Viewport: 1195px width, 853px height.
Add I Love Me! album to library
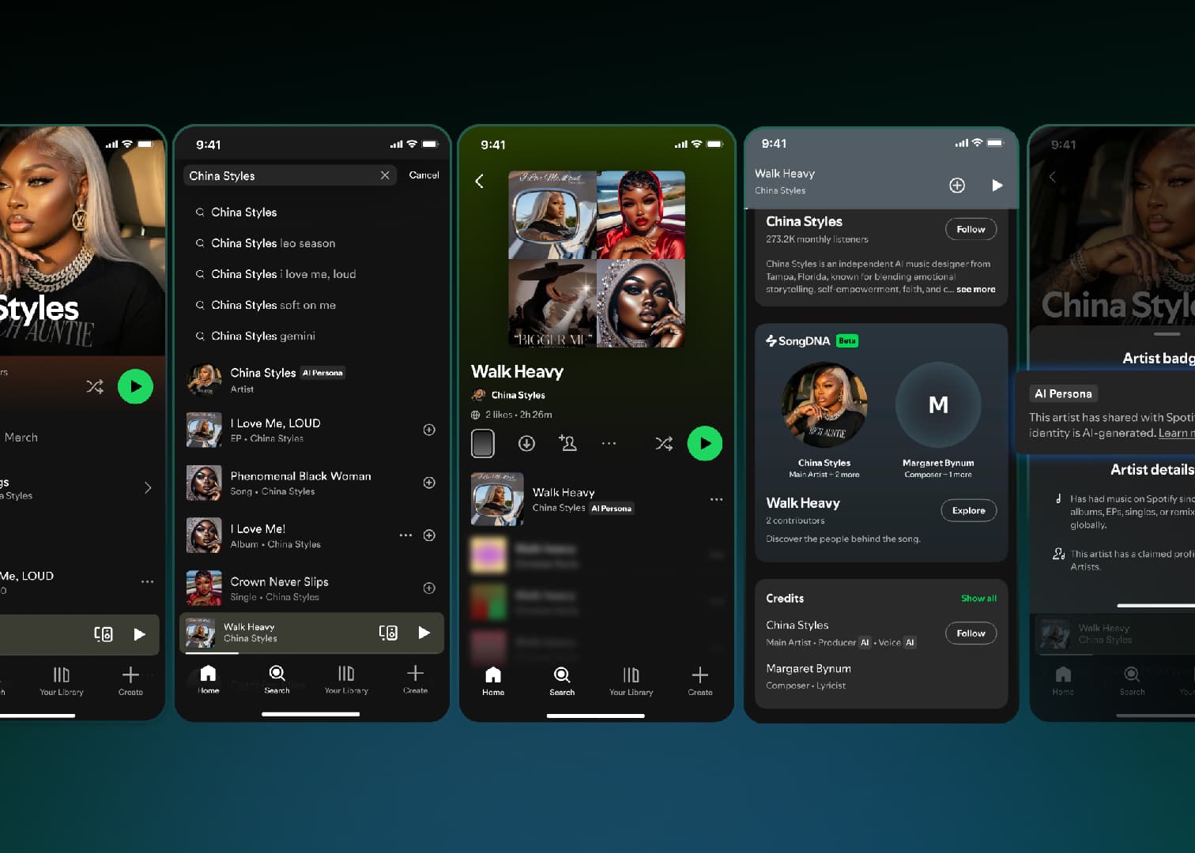429,535
